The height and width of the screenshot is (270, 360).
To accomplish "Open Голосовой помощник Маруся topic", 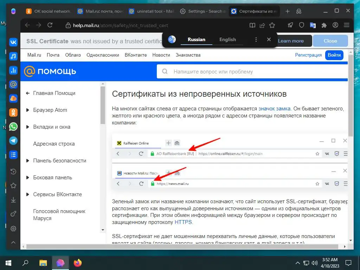I will 59,215.
